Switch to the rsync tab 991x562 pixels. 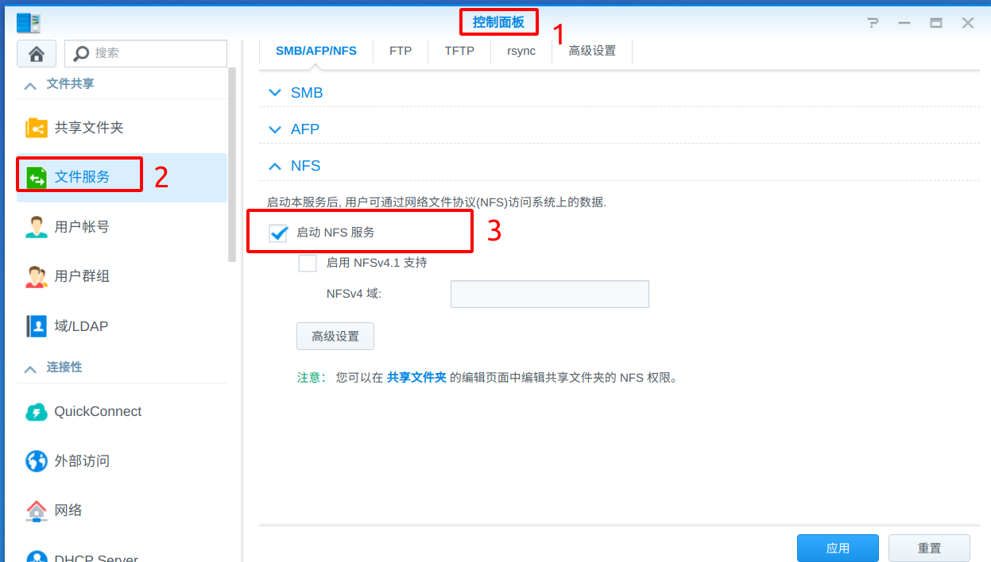pyautogui.click(x=521, y=51)
